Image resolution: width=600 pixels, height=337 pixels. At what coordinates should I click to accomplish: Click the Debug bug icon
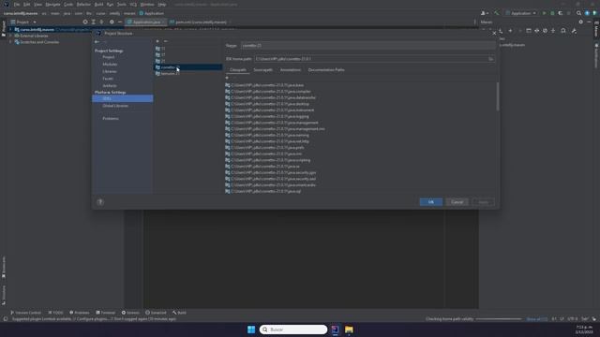552,13
